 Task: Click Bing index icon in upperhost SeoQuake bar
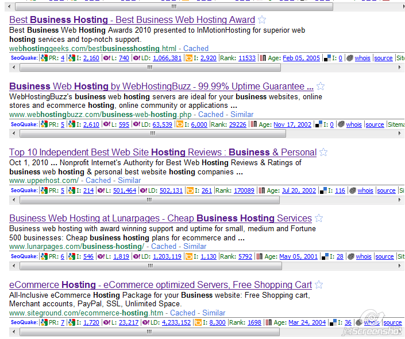[x=190, y=190]
